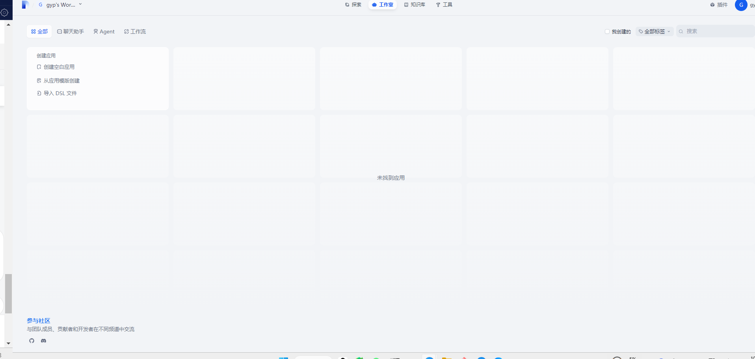The width and height of the screenshot is (755, 359).
Task: Click the left vertical scrollbar thumb
Action: pos(8,293)
